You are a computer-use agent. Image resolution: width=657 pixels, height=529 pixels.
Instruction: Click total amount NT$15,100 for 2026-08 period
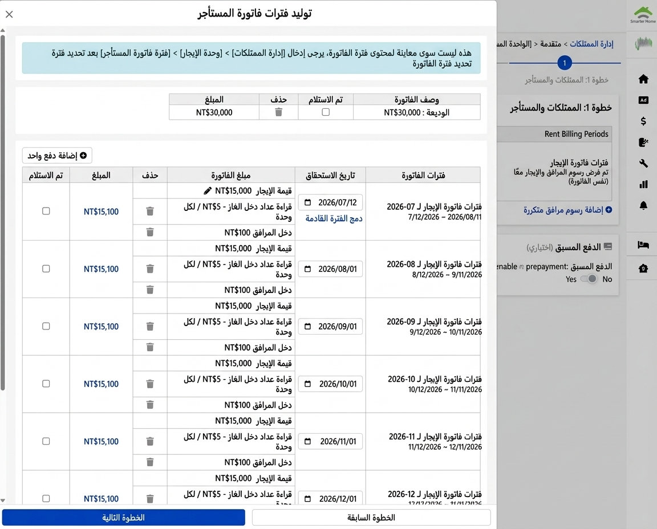coord(101,269)
